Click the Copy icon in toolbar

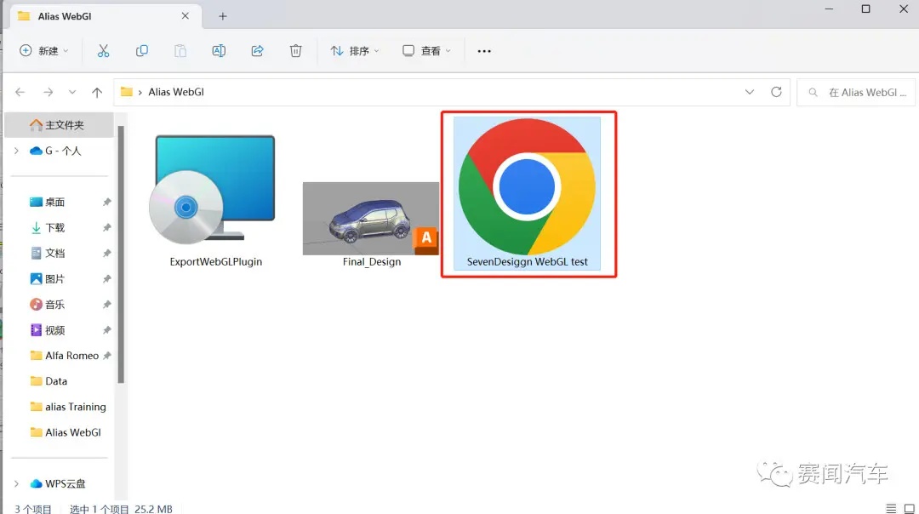[142, 51]
